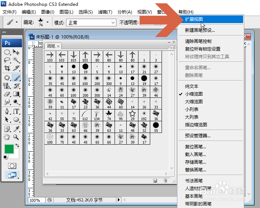Select the Path Selection tool

tap(7, 119)
